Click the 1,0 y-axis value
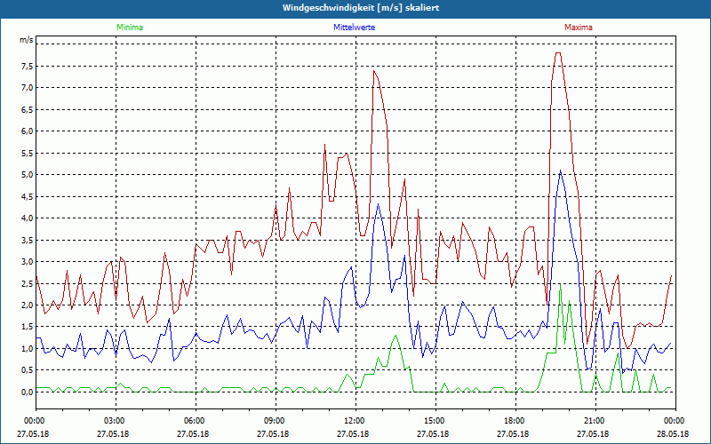The image size is (711, 444). [x=27, y=349]
